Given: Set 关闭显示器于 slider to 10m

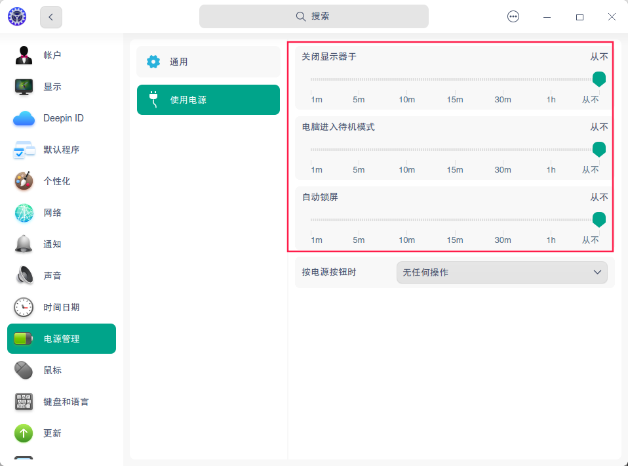Looking at the screenshot, I should tap(406, 79).
